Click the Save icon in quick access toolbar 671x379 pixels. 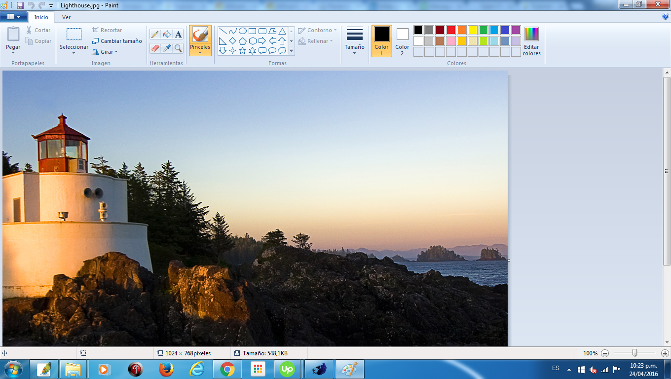(x=20, y=5)
